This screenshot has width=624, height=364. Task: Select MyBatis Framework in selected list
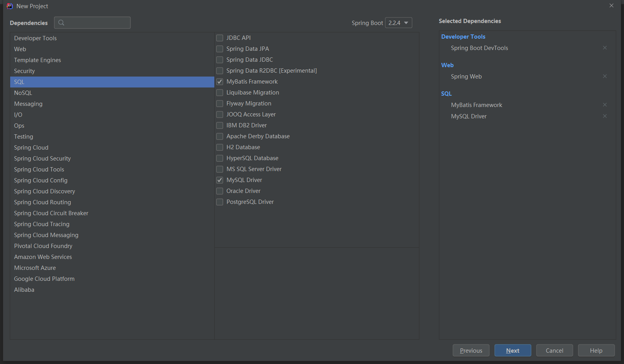476,105
